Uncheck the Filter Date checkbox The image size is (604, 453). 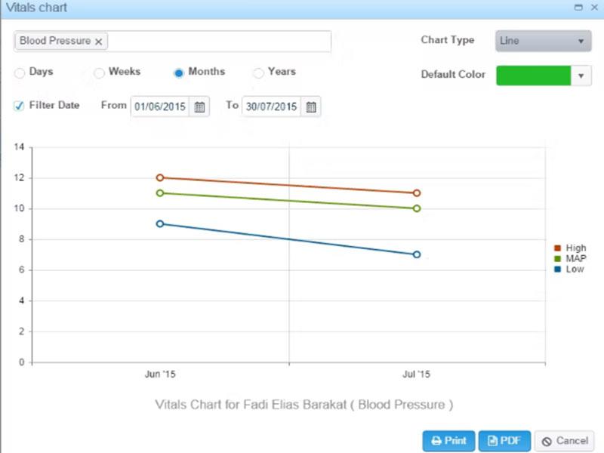(19, 106)
